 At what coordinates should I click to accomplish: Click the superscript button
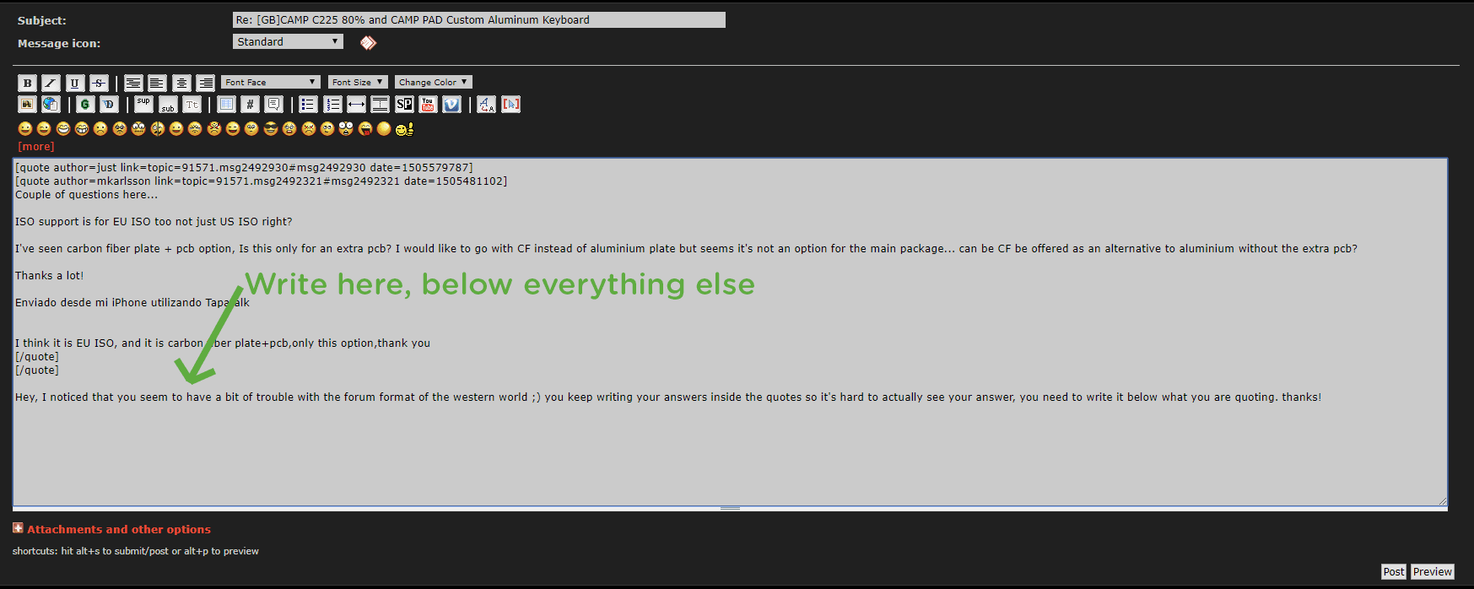coord(143,105)
